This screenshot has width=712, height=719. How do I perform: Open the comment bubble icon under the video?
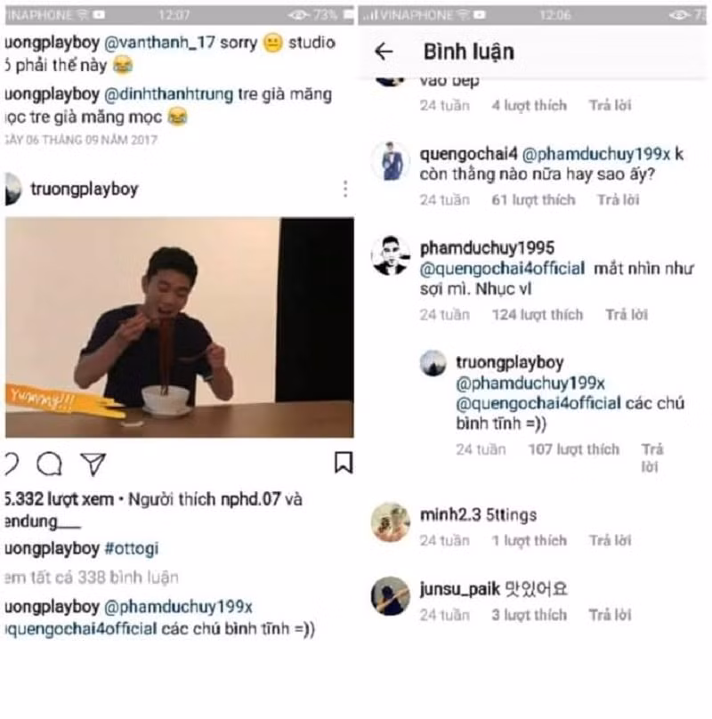[x=49, y=464]
